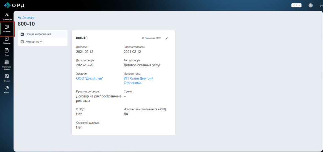
Task: Click the Договор на распространение рекламы text
Action: pos(99,98)
